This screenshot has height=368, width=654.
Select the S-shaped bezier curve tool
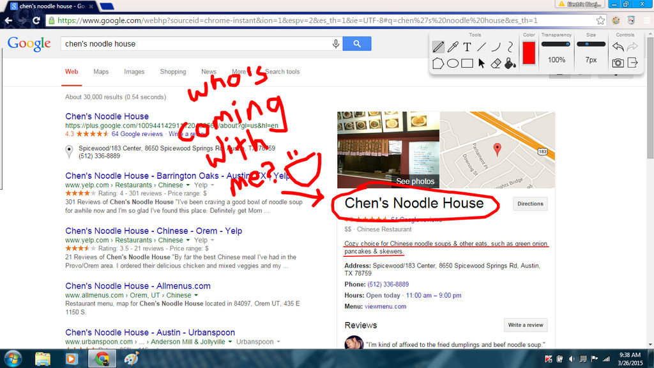pos(510,47)
